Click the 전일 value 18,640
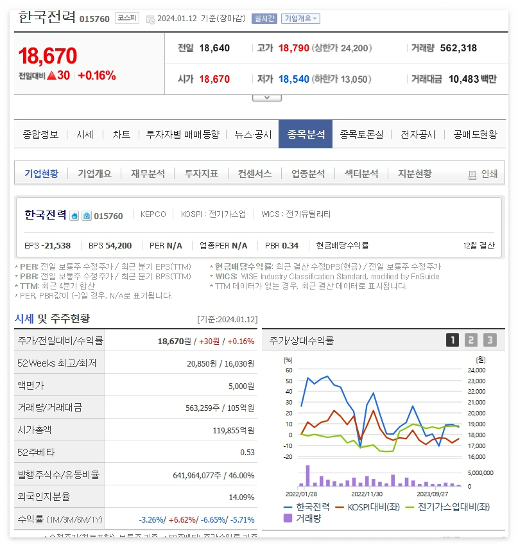518x547 pixels. pos(214,48)
